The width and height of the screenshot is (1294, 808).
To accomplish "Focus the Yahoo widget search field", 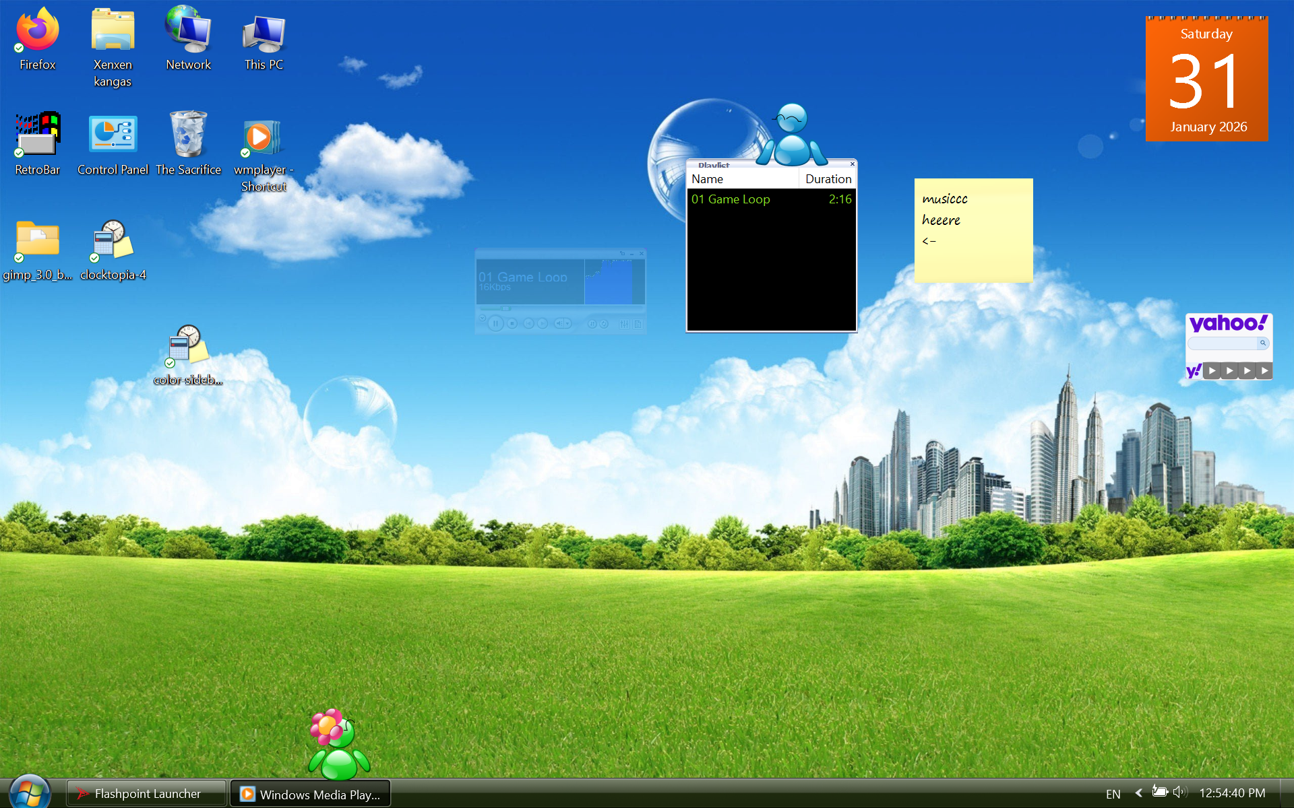I will (1222, 343).
